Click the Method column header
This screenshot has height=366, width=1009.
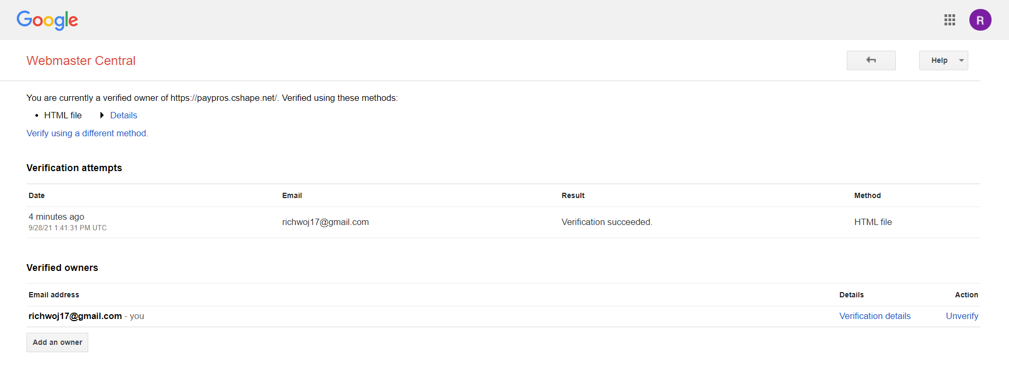click(x=867, y=195)
